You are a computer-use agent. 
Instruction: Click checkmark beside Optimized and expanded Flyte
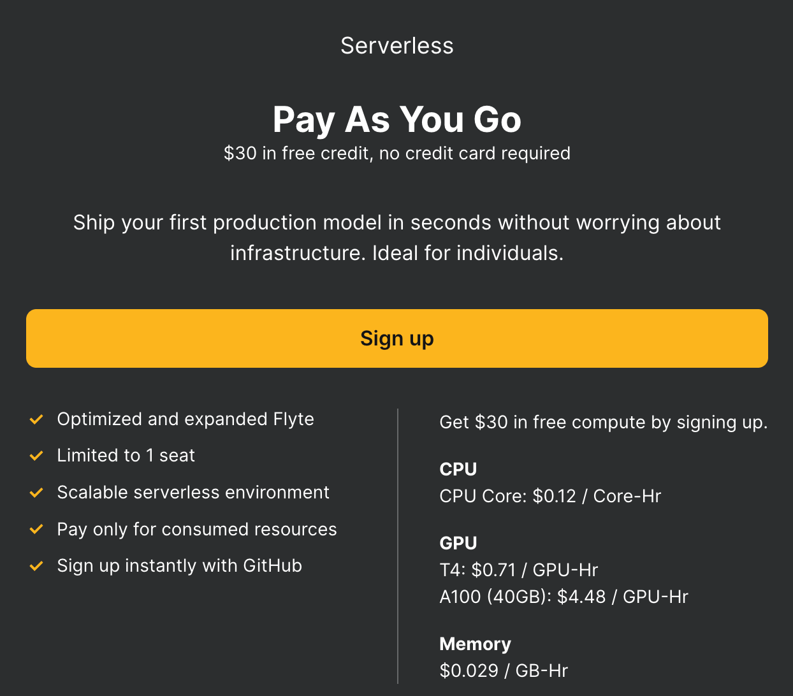[36, 419]
